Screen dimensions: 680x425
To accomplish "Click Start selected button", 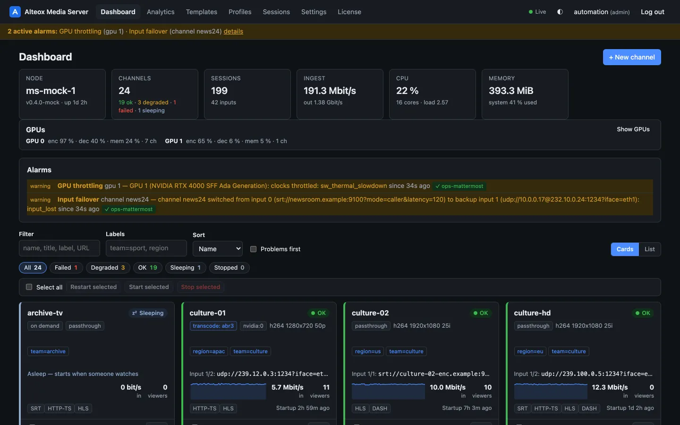I will pos(149,287).
